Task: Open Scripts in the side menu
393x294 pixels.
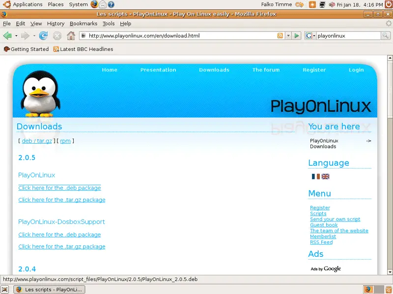Action: [318, 214]
